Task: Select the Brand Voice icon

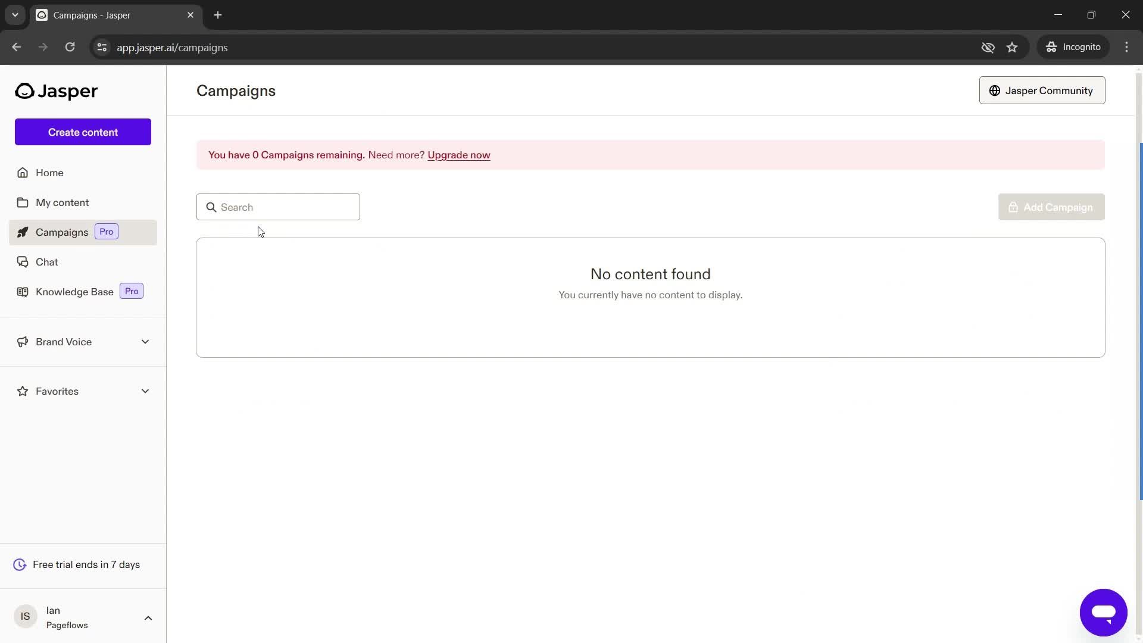Action: tap(22, 341)
